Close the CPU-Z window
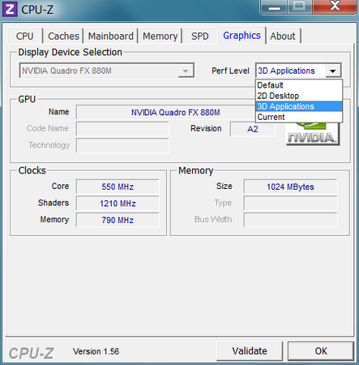The image size is (359, 365). (335, 6)
